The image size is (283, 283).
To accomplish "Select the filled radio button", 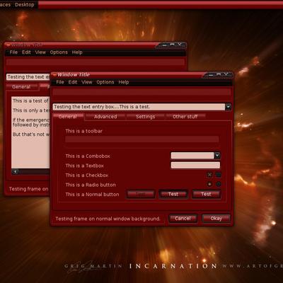I will coord(209,184).
